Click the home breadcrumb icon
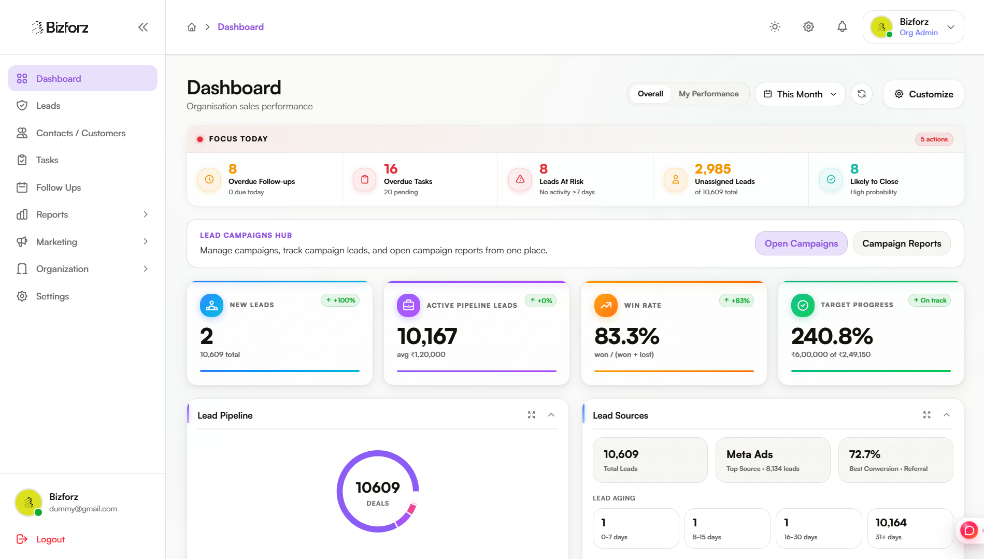 pyautogui.click(x=192, y=27)
